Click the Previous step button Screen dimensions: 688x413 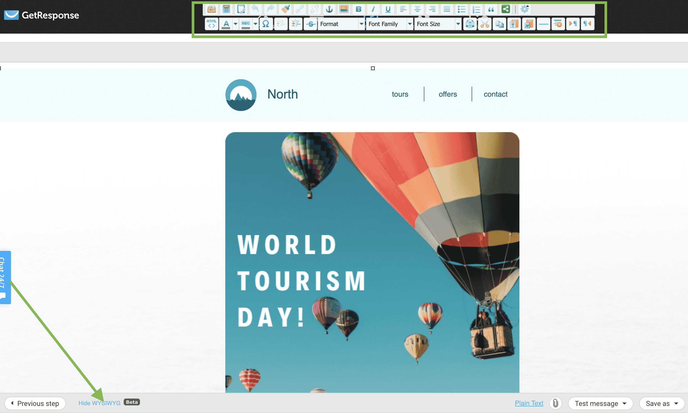point(35,403)
